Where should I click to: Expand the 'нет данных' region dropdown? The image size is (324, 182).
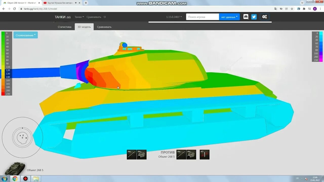(229, 17)
